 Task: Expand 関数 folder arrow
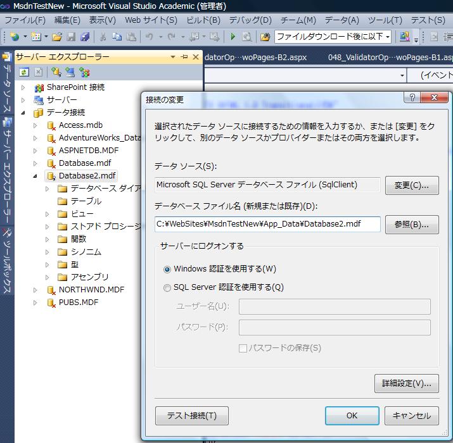coord(48,240)
